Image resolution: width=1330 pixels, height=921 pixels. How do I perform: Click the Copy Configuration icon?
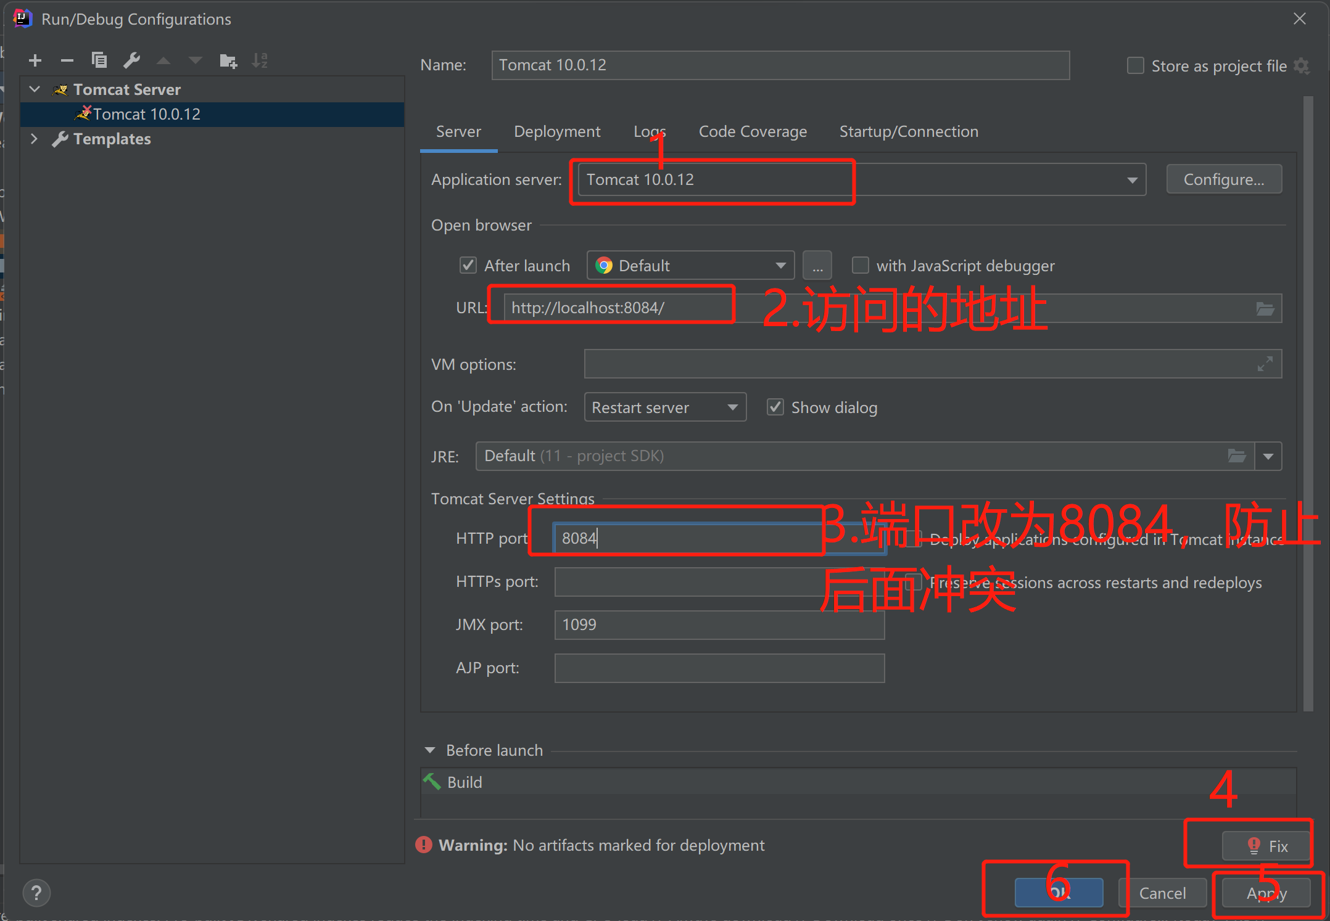pos(99,60)
